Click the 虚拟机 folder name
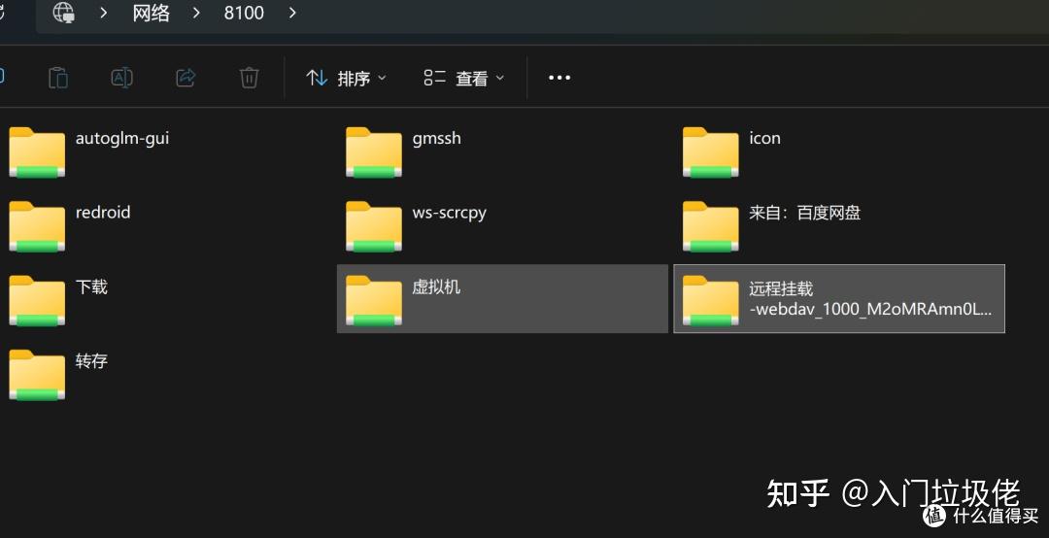Image resolution: width=1049 pixels, height=538 pixels. [436, 287]
